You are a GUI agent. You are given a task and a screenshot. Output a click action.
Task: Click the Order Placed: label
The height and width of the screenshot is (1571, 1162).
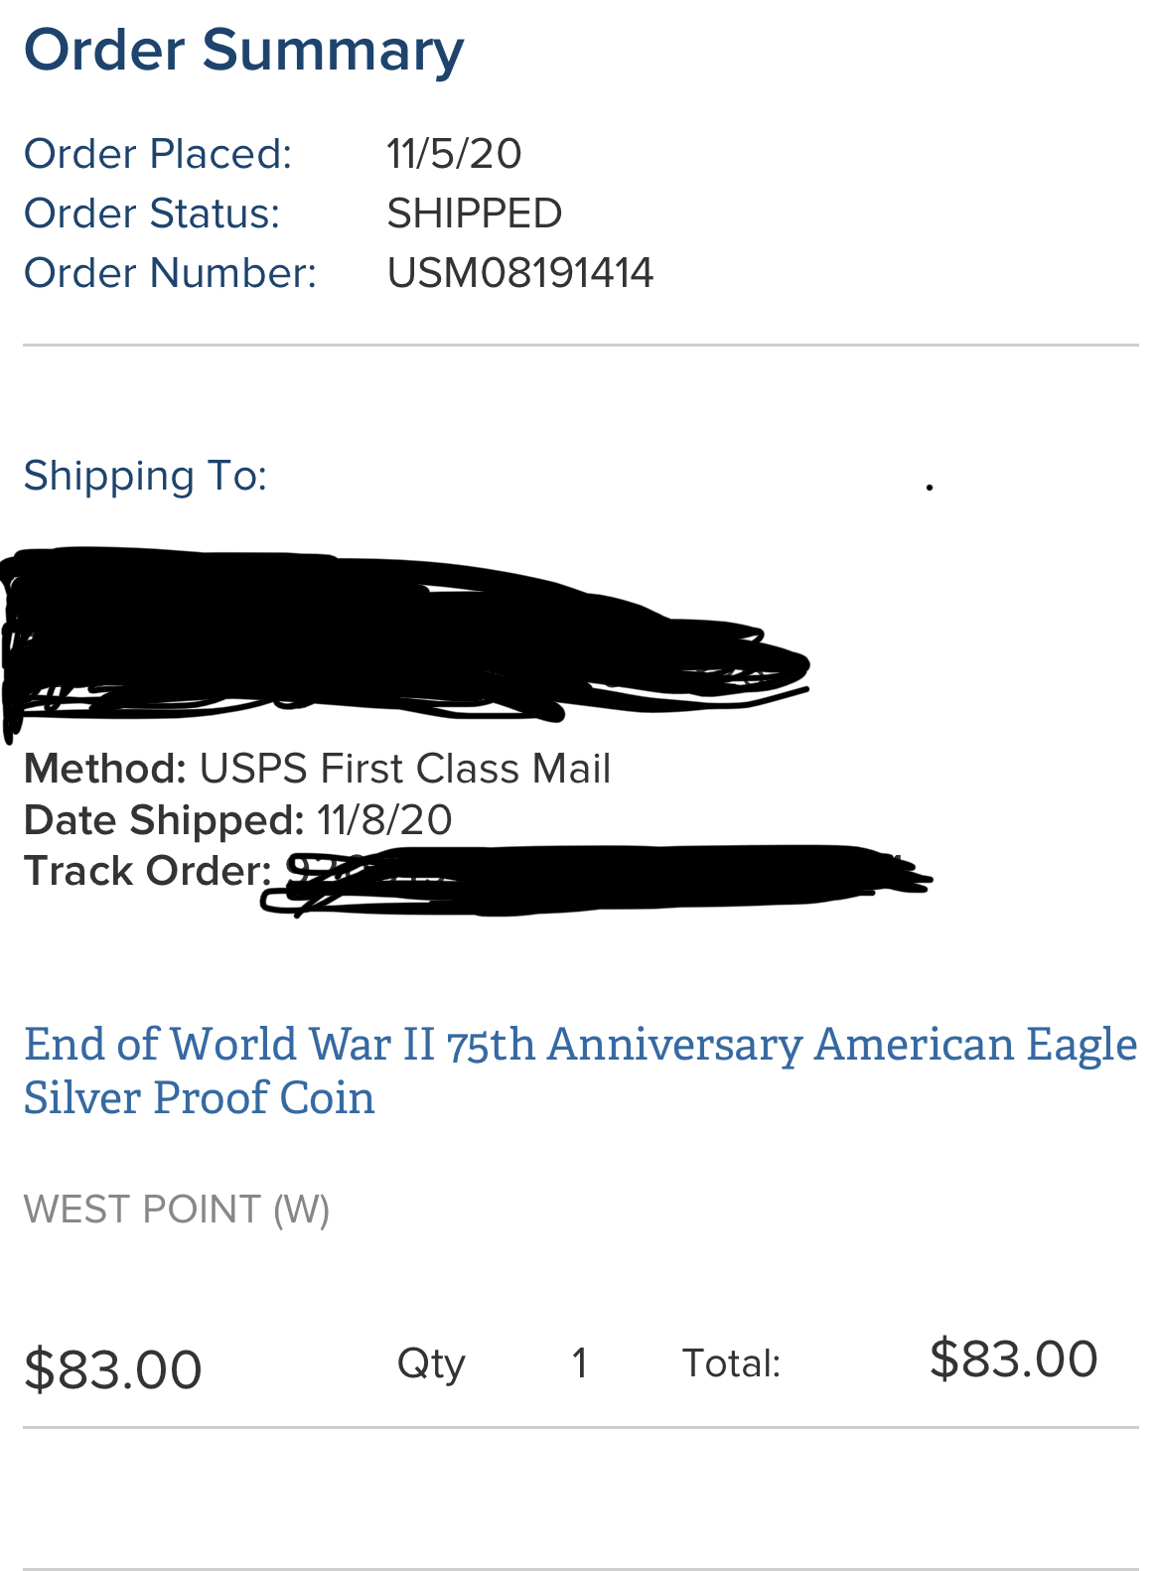(158, 154)
